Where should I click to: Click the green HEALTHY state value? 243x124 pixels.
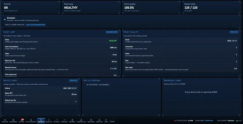[x=113, y=41]
